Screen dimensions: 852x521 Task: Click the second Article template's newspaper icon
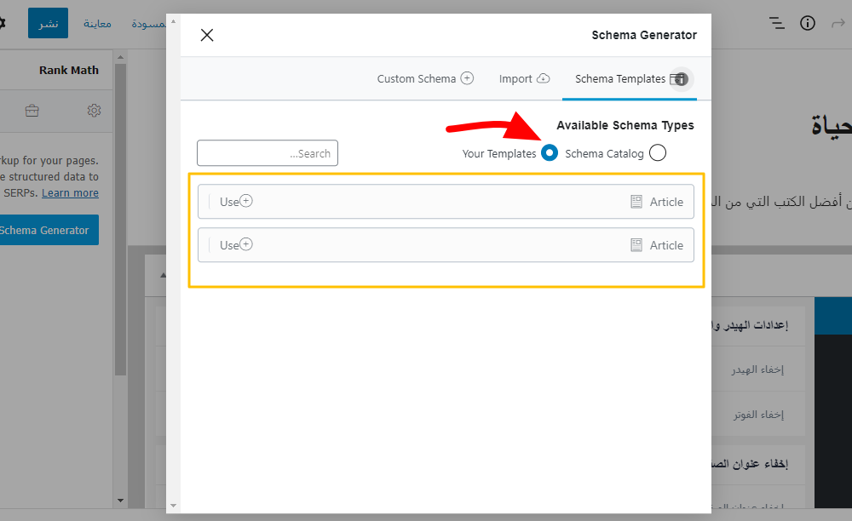click(636, 245)
